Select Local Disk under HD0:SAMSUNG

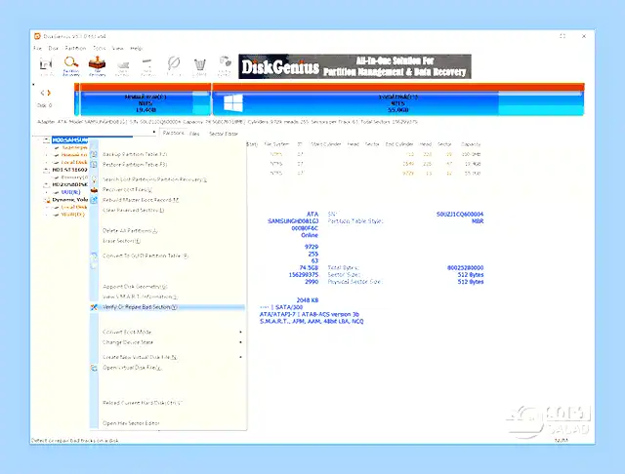pyautogui.click(x=74, y=162)
